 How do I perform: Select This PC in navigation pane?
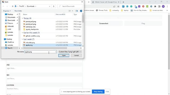coord(10,48)
